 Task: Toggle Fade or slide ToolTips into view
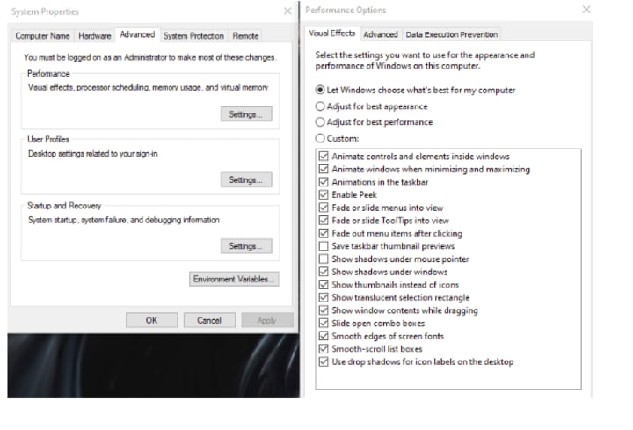tap(324, 221)
